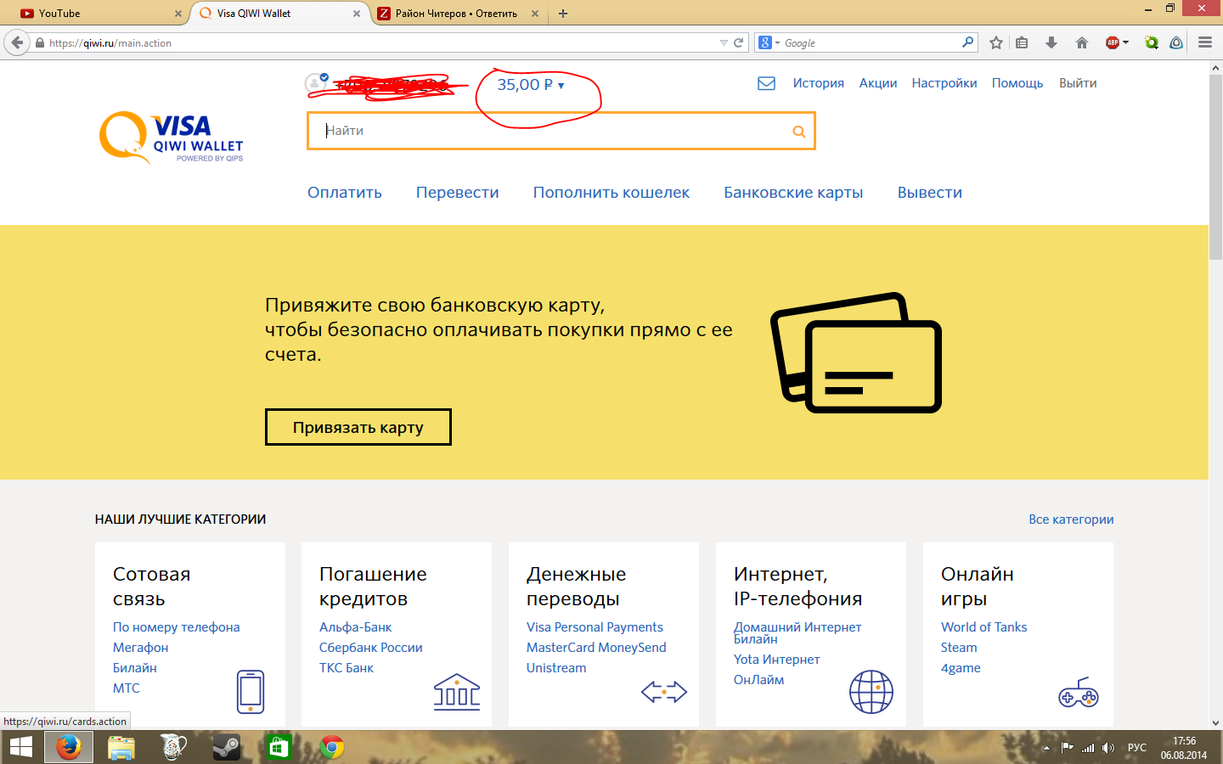Open the Firefox hamburger menu
1223x764 pixels.
[x=1205, y=42]
